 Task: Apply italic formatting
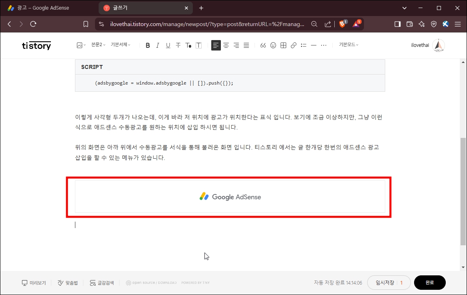pyautogui.click(x=158, y=45)
